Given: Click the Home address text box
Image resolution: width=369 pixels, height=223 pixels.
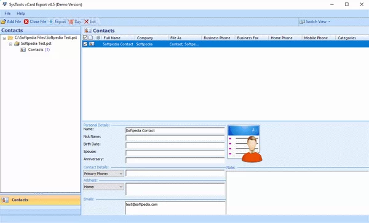Looking at the screenshot, I should 175,189.
